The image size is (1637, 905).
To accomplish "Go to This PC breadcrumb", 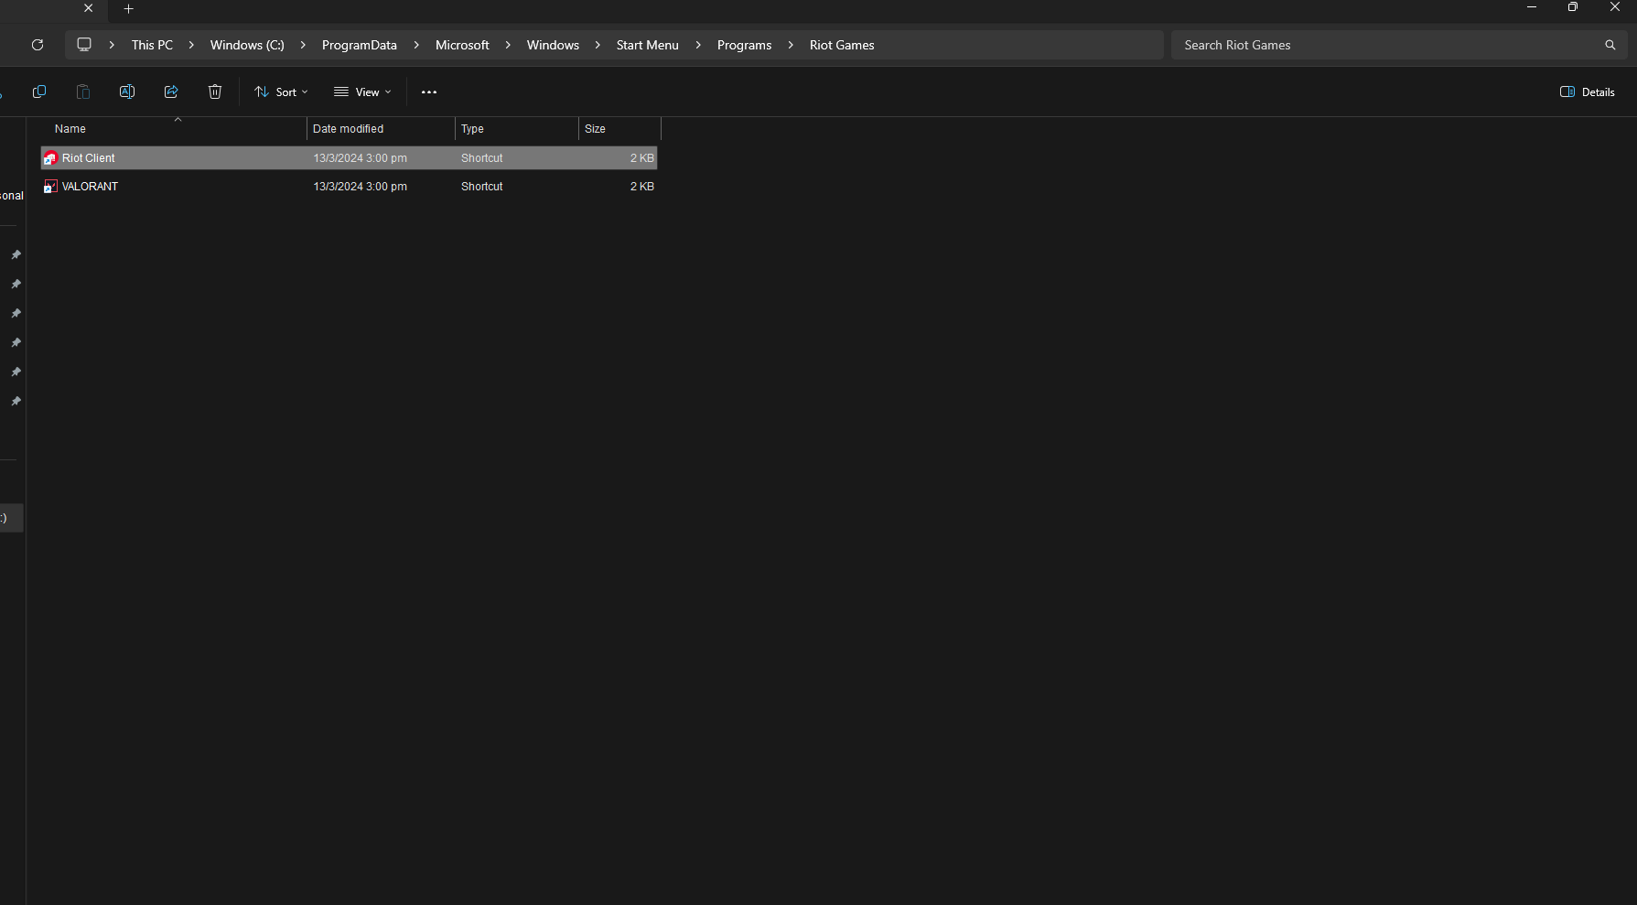I will coord(152,45).
